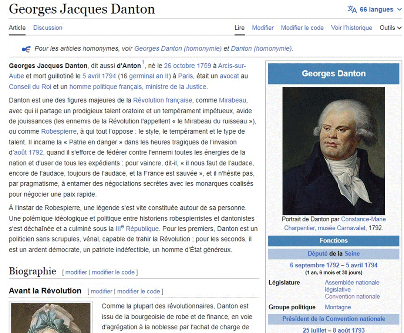Click the translation languages icon

point(352,9)
